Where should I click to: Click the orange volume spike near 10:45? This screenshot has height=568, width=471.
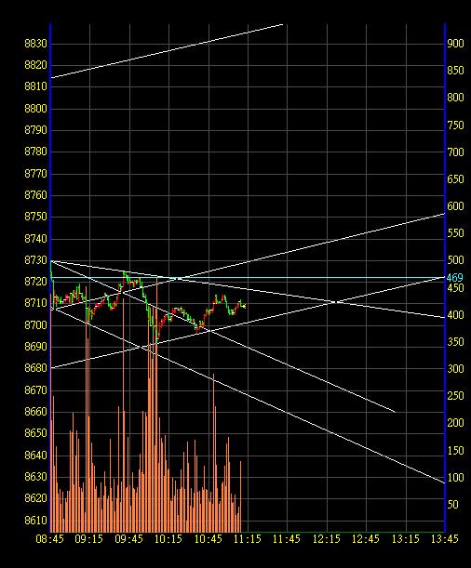click(x=213, y=453)
